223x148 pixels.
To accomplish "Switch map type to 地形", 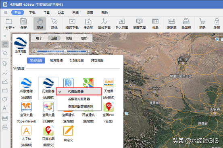I will point(84,38).
